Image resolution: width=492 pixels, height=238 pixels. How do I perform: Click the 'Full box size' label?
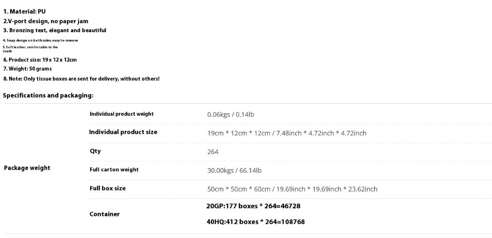[x=108, y=188]
